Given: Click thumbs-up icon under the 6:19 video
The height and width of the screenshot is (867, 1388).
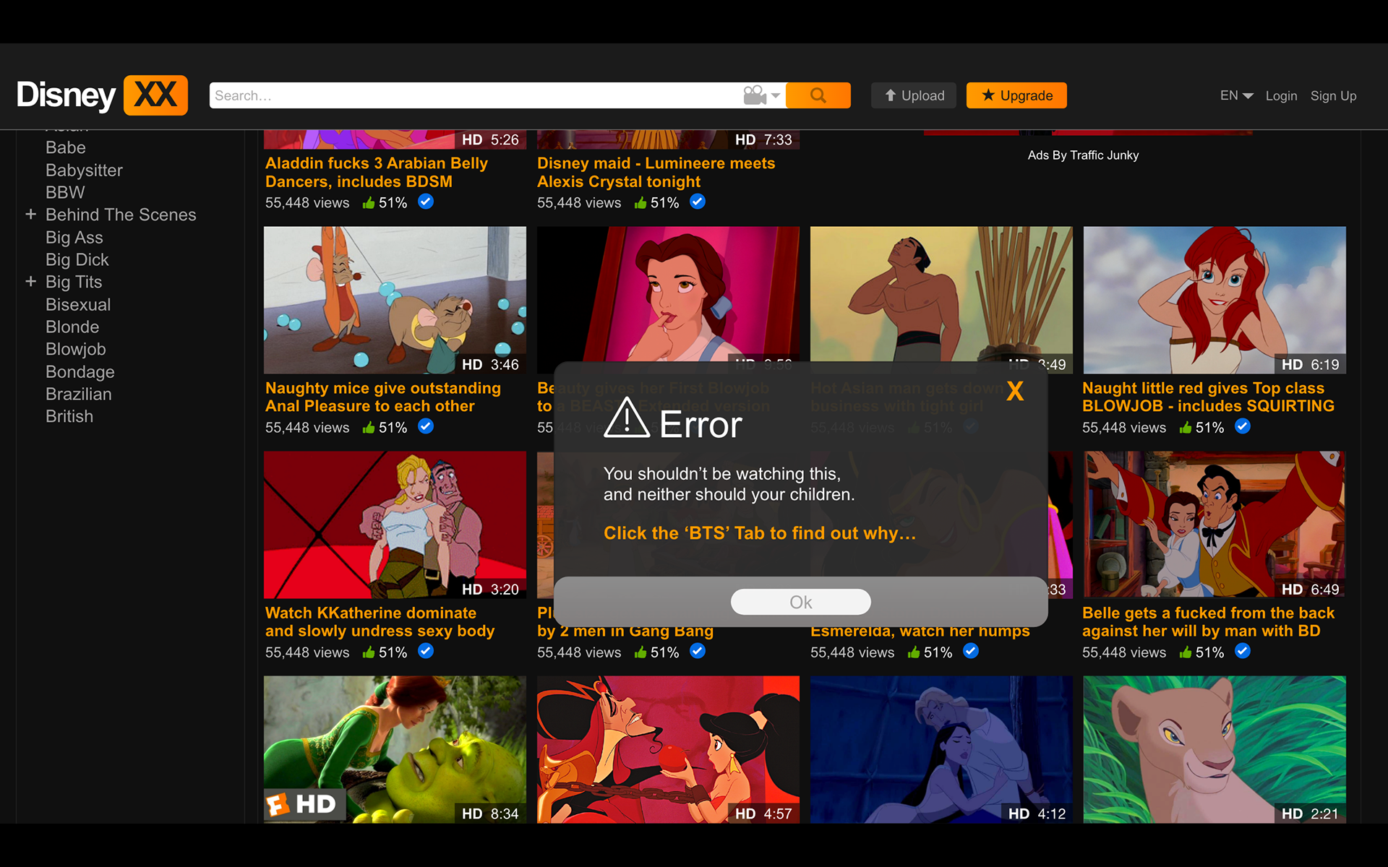Looking at the screenshot, I should tap(1186, 427).
